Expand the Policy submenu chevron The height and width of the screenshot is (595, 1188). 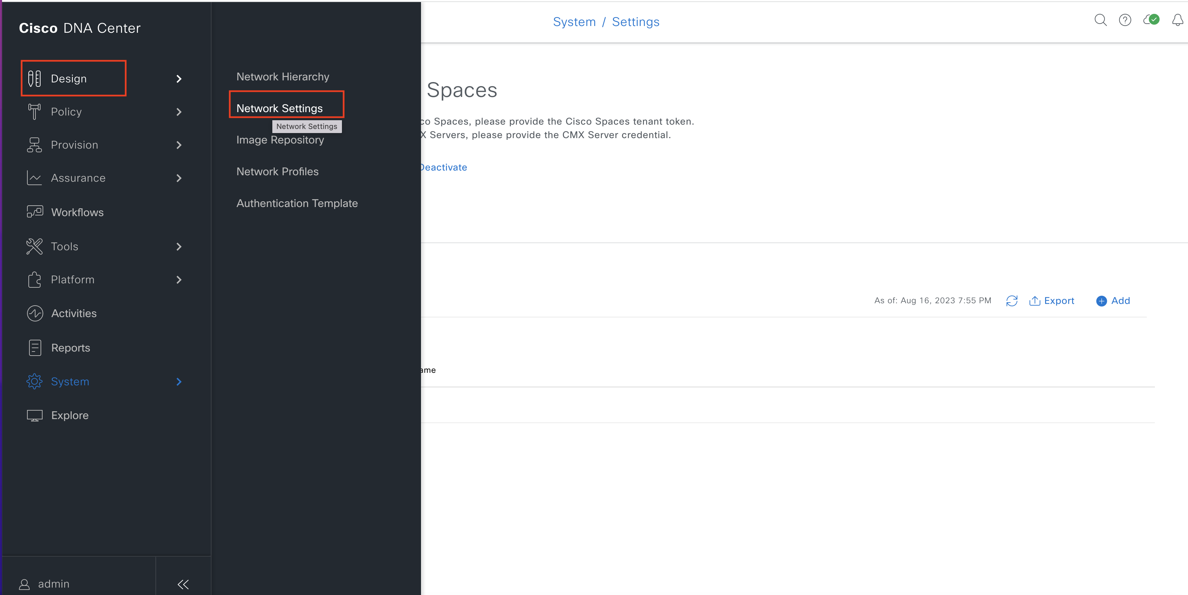(179, 112)
